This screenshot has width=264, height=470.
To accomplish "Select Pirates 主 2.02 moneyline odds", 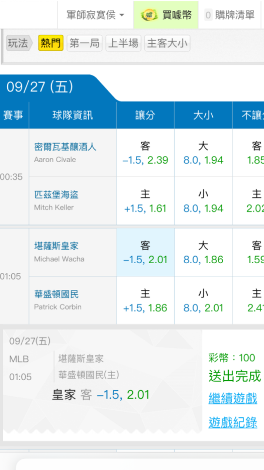I will (248, 201).
